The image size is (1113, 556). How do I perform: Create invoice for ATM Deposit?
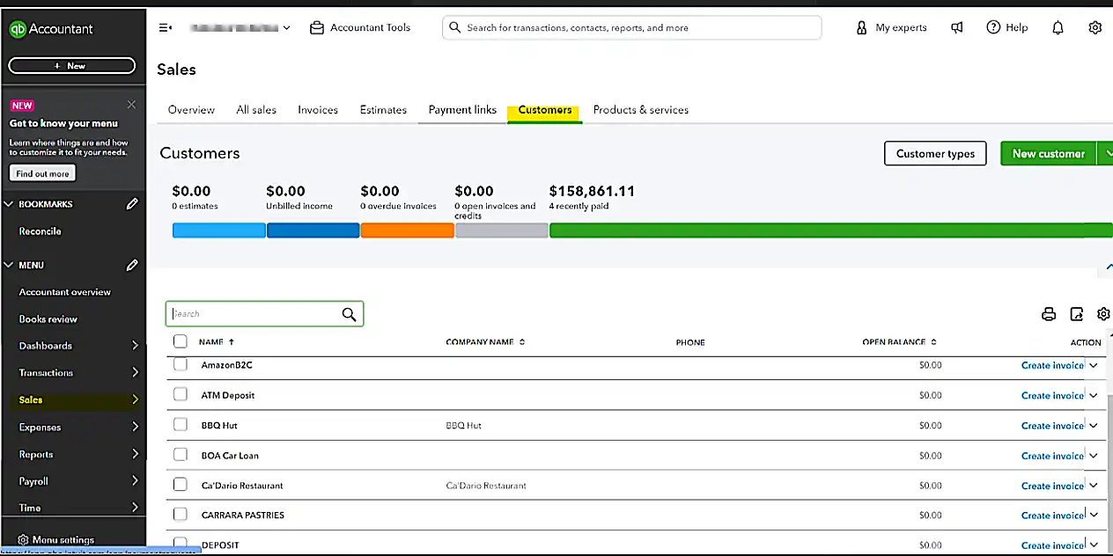[x=1052, y=396]
